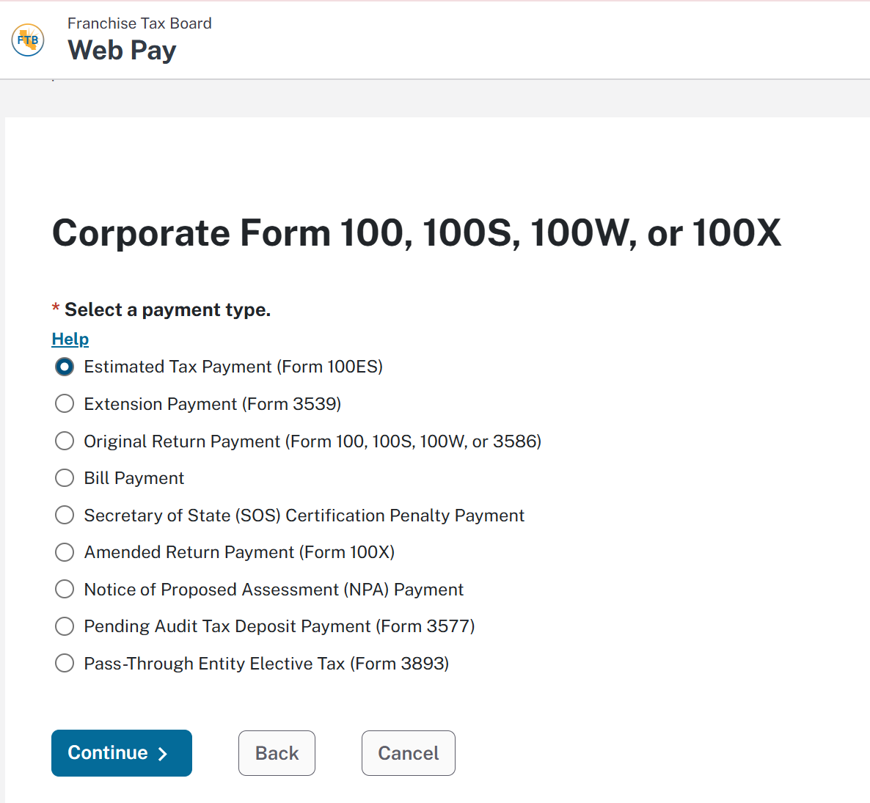Pick the Bill Payment option
Image resolution: width=870 pixels, height=803 pixels.
(x=65, y=478)
